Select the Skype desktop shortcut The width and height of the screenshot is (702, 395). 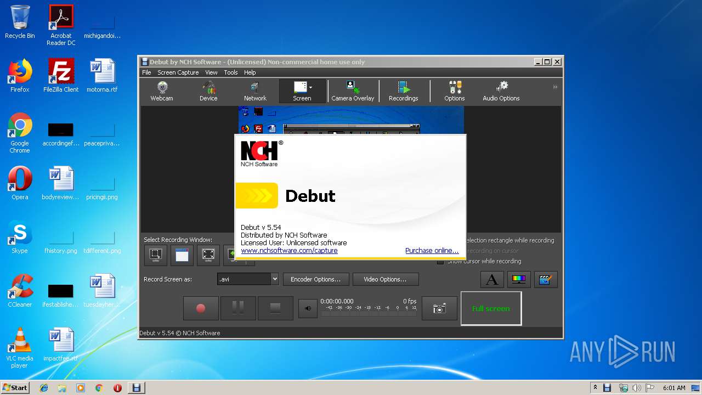pos(20,237)
